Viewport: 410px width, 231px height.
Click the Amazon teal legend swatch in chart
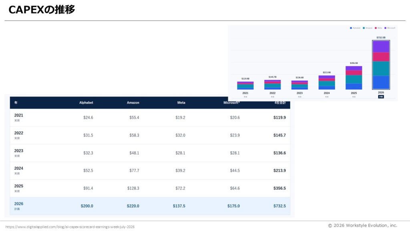point(364,28)
